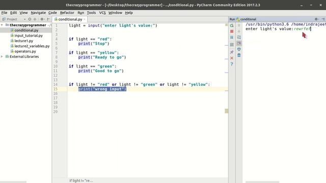Image resolution: width=326 pixels, height=183 pixels.
Task: Rerun the conditional script
Action: 232,25
